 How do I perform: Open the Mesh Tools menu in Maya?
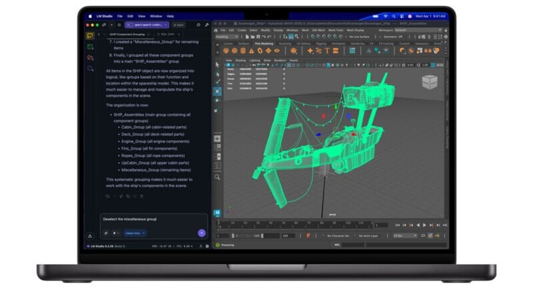(x=336, y=30)
